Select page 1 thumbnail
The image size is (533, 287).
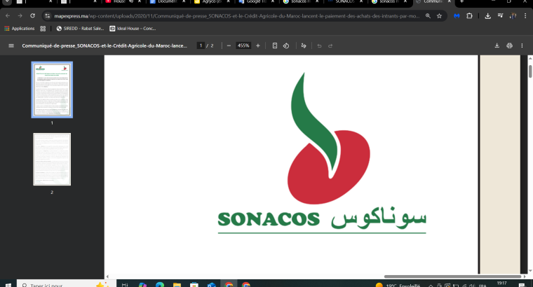(52, 90)
